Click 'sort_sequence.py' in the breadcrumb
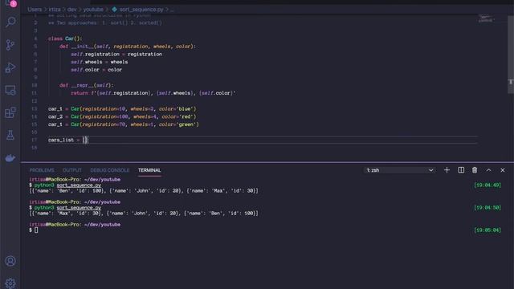This screenshot has width=514, height=289. point(141,10)
